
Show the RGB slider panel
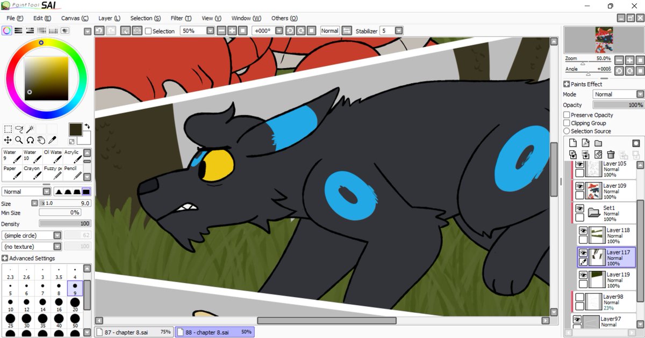coord(18,31)
